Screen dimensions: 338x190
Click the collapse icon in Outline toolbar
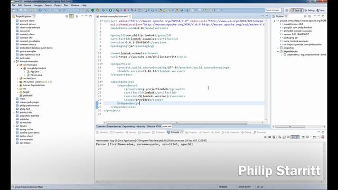[x=309, y=16]
